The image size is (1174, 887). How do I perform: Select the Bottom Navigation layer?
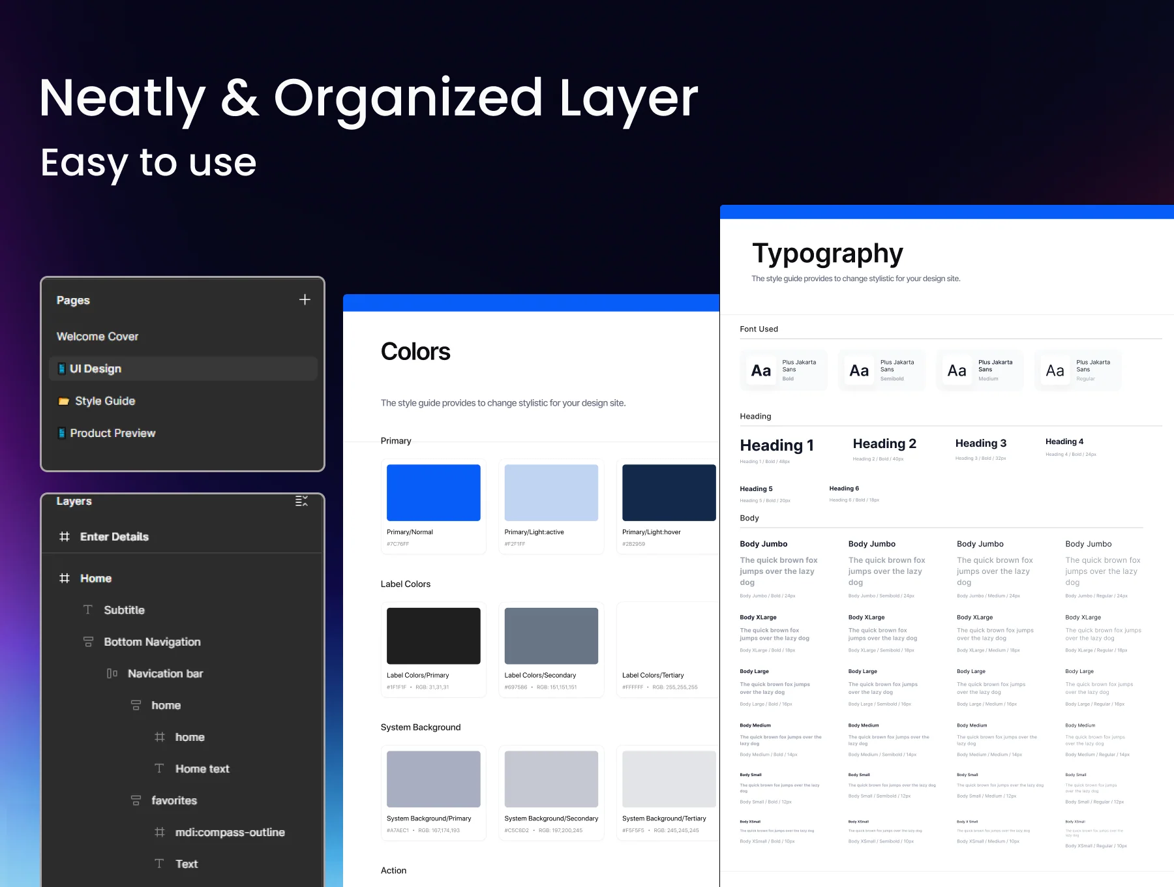tap(152, 642)
